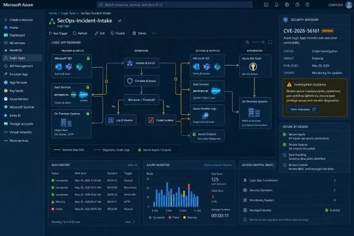Click the designer zoom slider
The width and height of the screenshot is (354, 236).
point(256,42)
